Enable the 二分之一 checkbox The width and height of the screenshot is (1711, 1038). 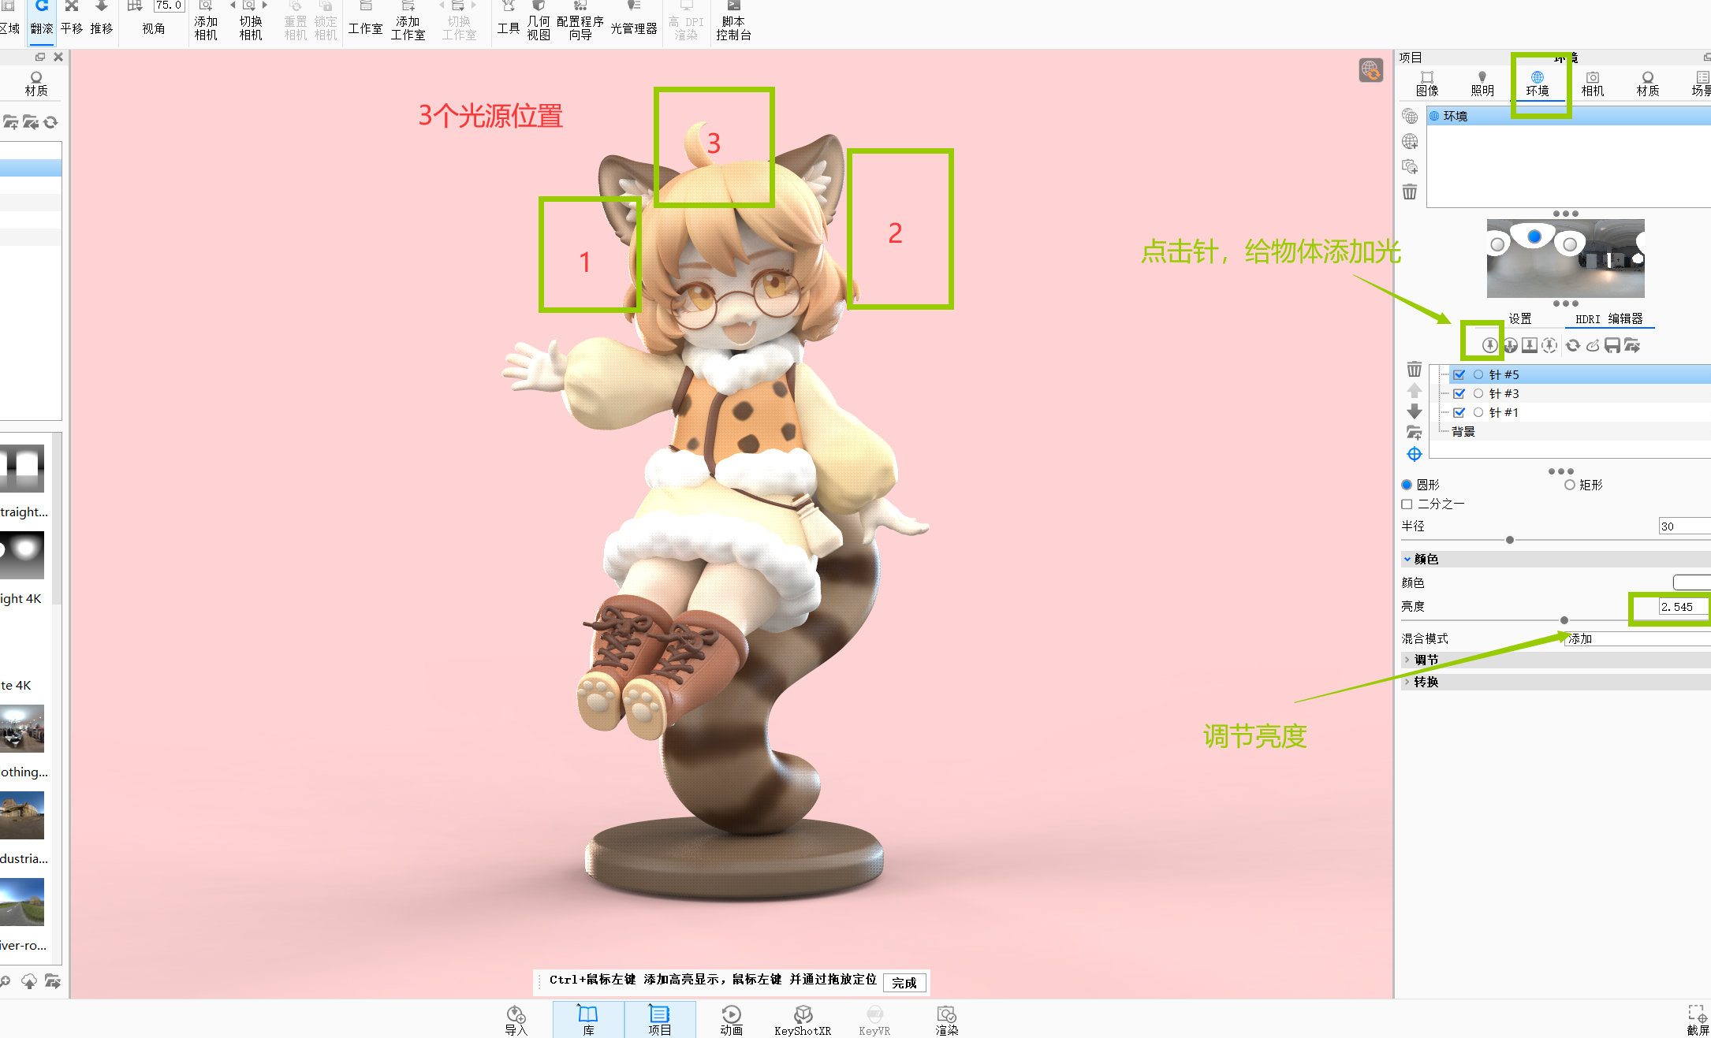(x=1407, y=504)
